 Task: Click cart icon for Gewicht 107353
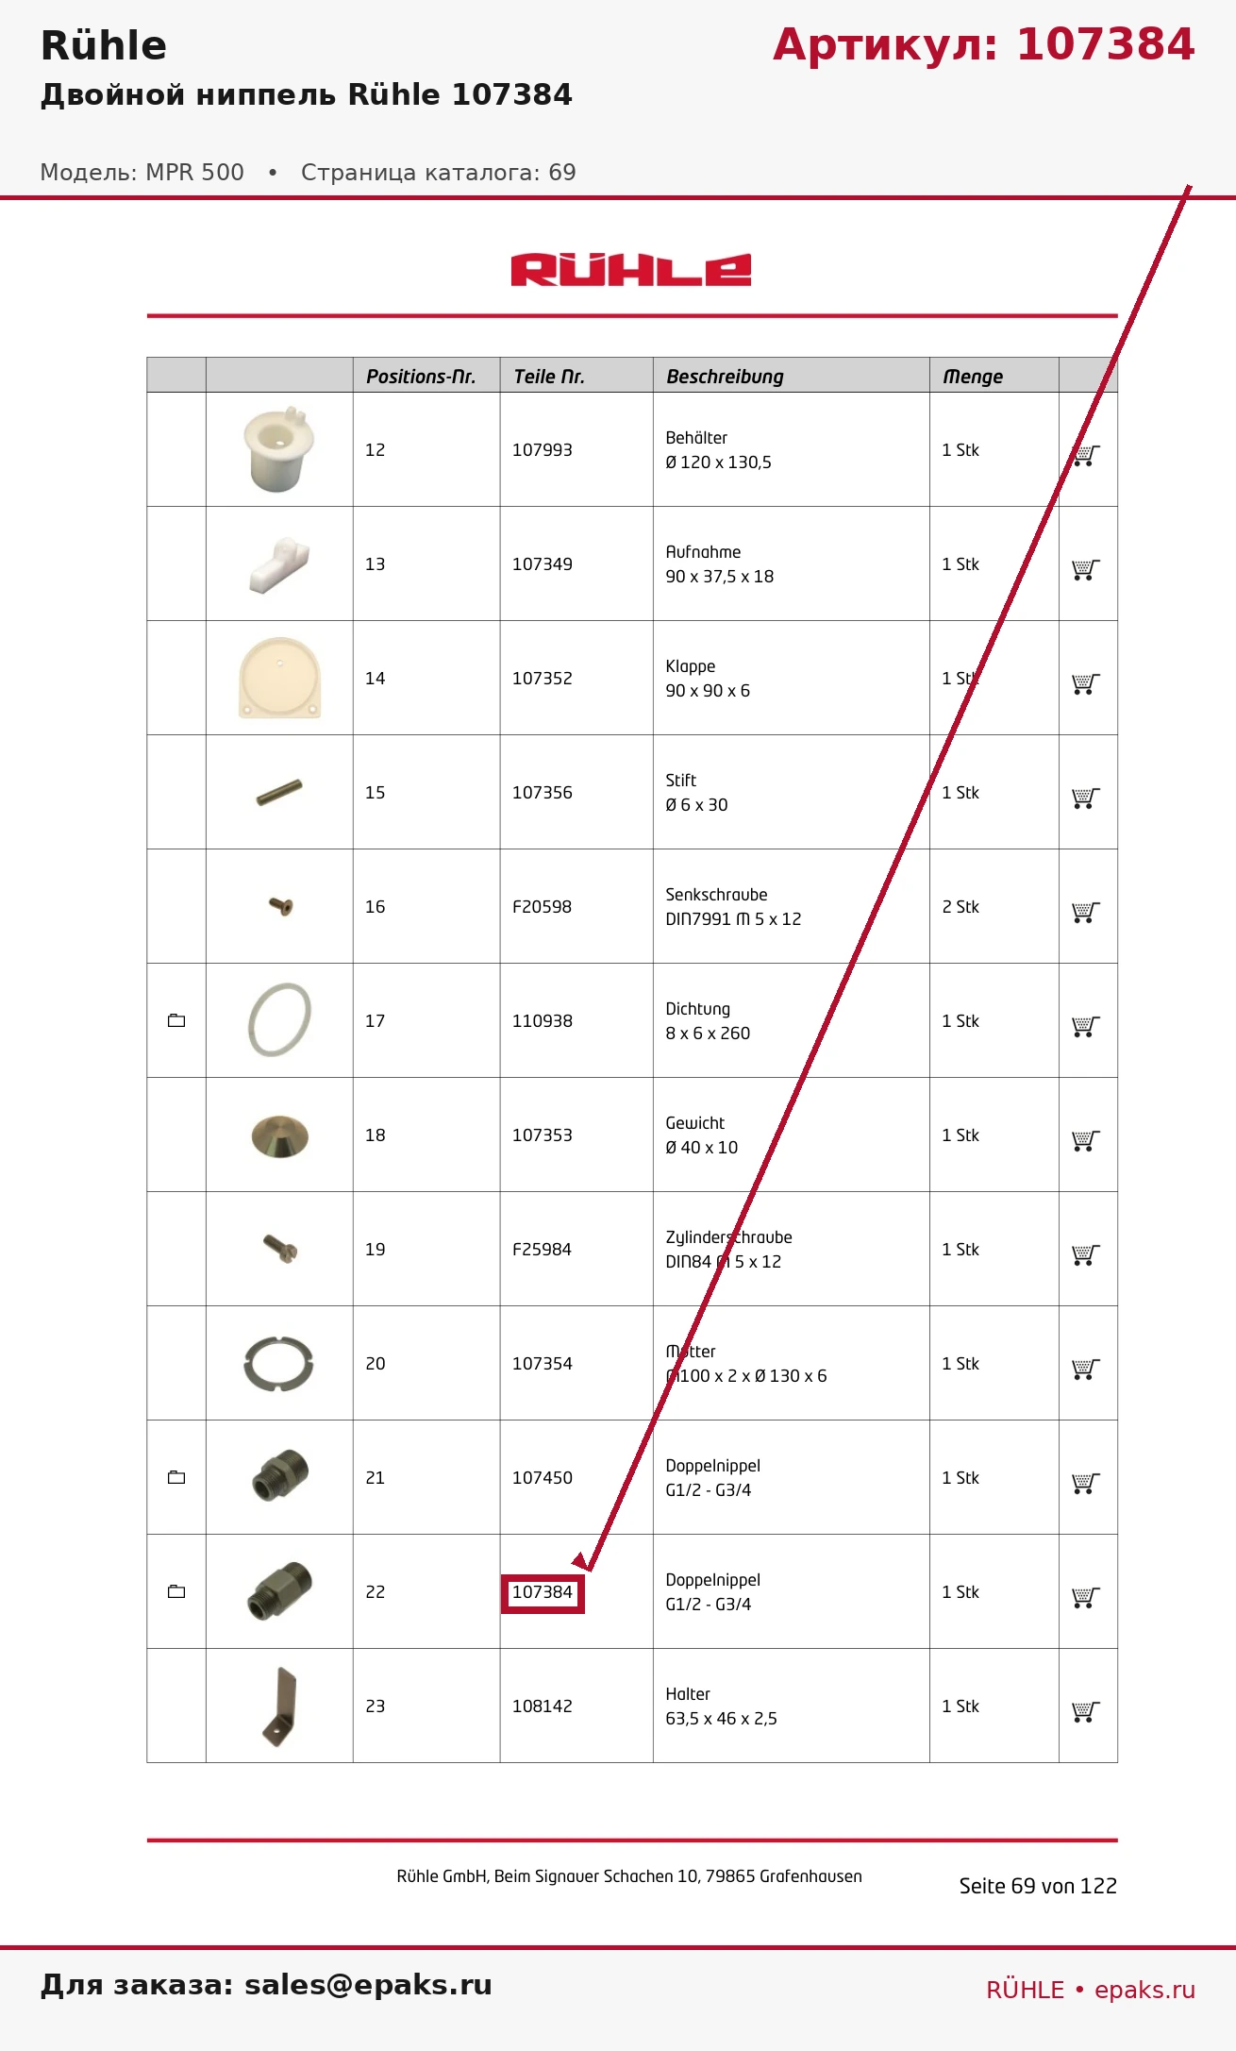tap(1086, 1140)
